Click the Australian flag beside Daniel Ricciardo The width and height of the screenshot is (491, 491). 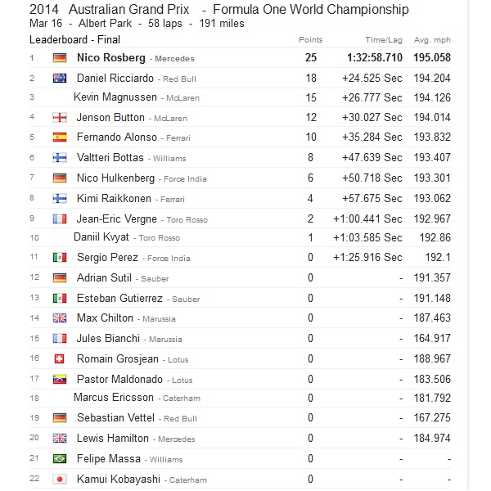coord(60,79)
